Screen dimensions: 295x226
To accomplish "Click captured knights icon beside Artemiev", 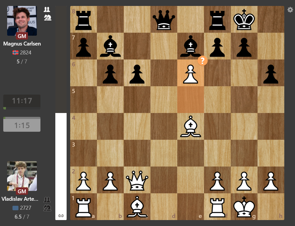I will click(x=47, y=208).
